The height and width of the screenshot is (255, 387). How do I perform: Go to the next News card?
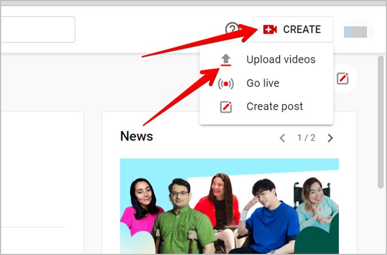(330, 138)
